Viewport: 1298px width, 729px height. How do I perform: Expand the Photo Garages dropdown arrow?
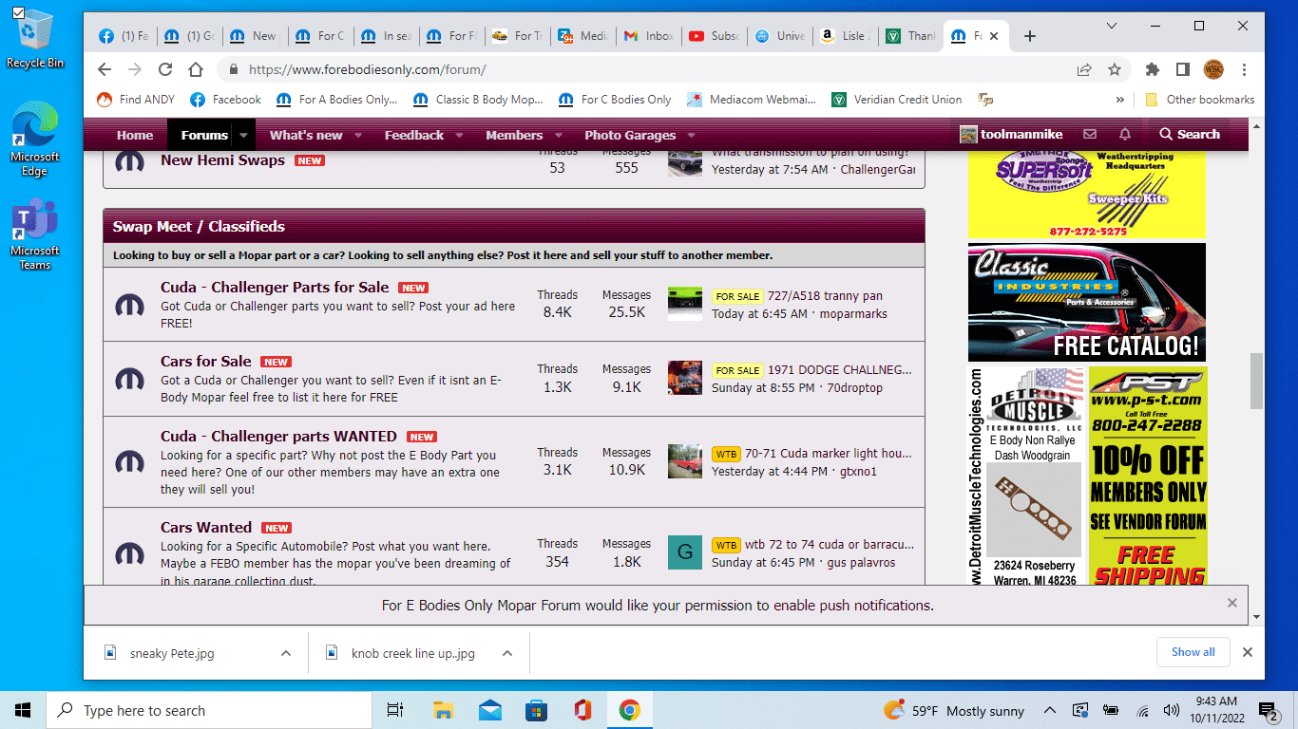pyautogui.click(x=691, y=136)
